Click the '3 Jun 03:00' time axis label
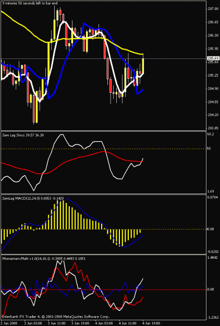220x326 pixels. click(x=33, y=323)
